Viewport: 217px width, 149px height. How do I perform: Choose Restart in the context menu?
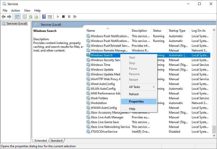139,80
